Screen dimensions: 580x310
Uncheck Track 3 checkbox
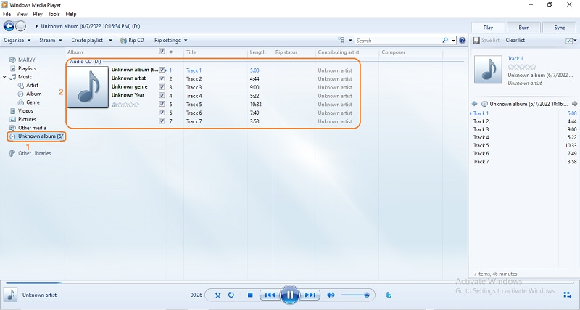pyautogui.click(x=162, y=87)
